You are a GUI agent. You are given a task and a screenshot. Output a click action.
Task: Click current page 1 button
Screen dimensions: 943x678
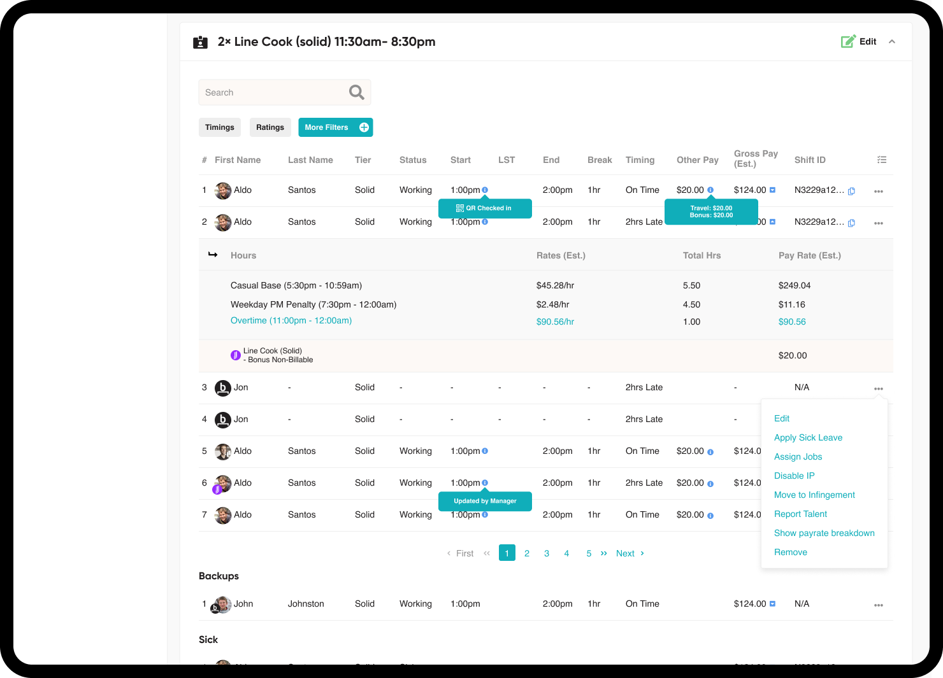point(507,553)
